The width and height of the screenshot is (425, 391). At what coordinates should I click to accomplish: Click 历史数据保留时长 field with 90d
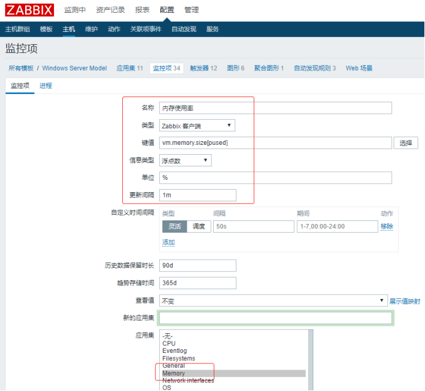click(198, 266)
